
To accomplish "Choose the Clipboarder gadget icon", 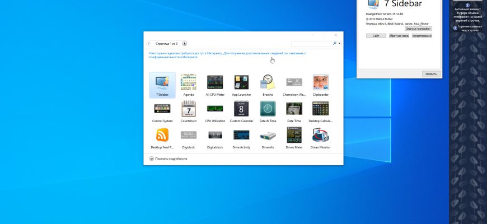I will [x=321, y=85].
